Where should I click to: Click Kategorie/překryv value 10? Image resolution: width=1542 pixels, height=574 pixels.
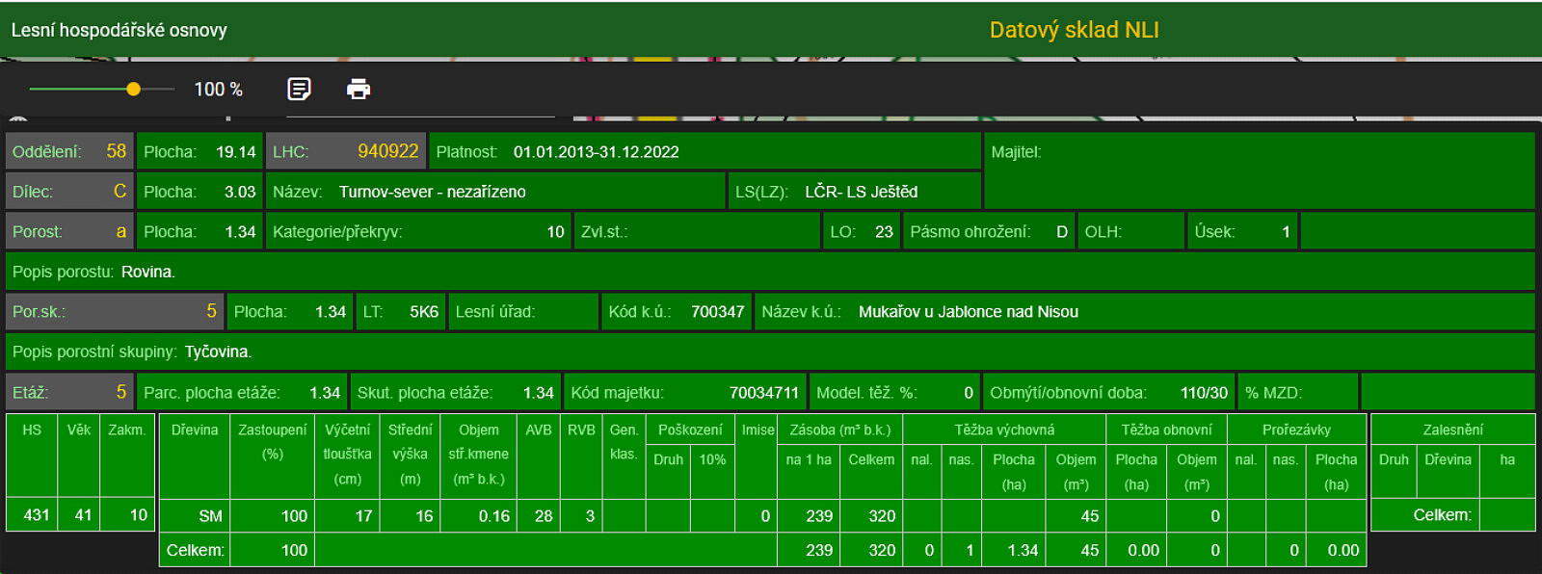coord(555,232)
